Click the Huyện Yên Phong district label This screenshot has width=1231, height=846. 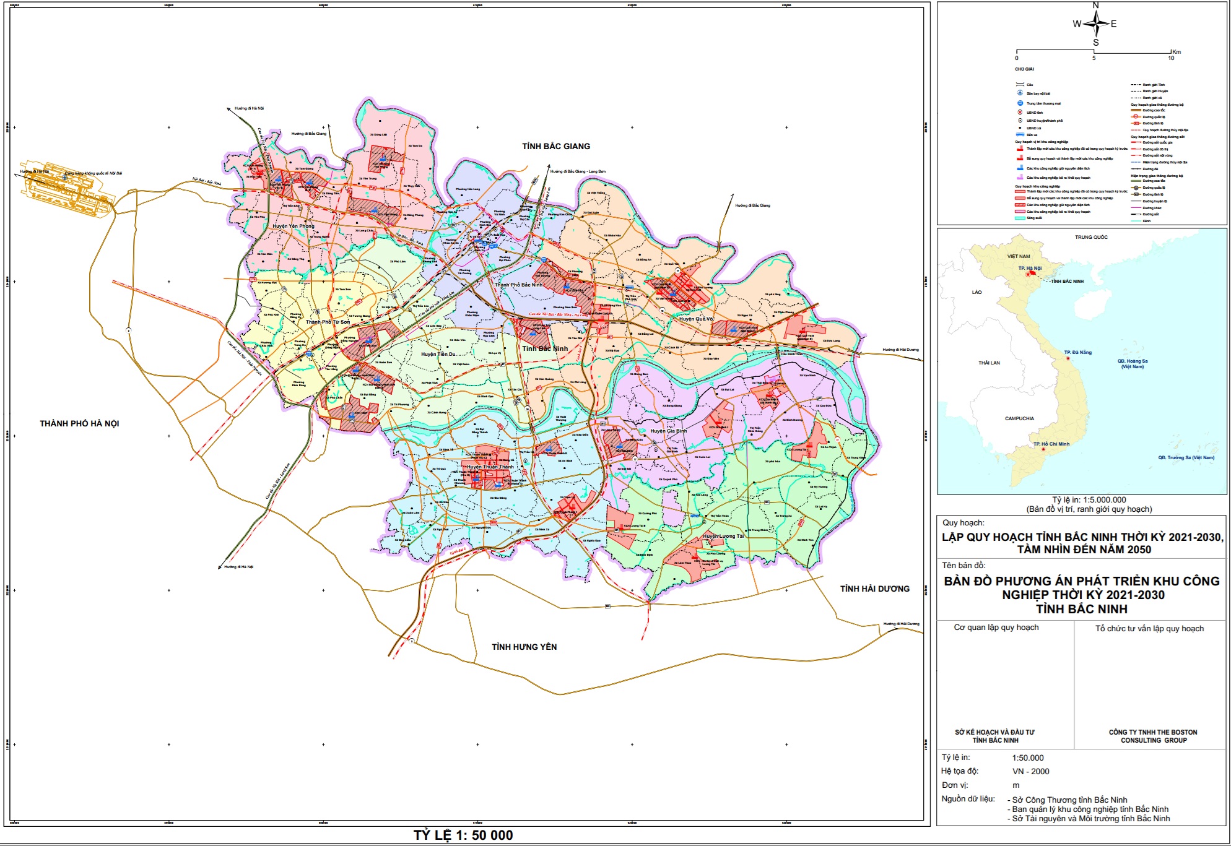pyautogui.click(x=293, y=227)
